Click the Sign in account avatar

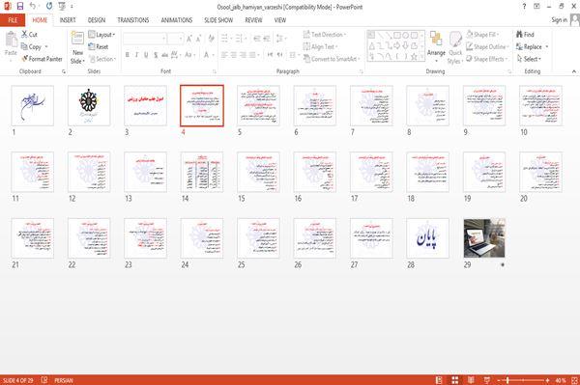point(575,20)
